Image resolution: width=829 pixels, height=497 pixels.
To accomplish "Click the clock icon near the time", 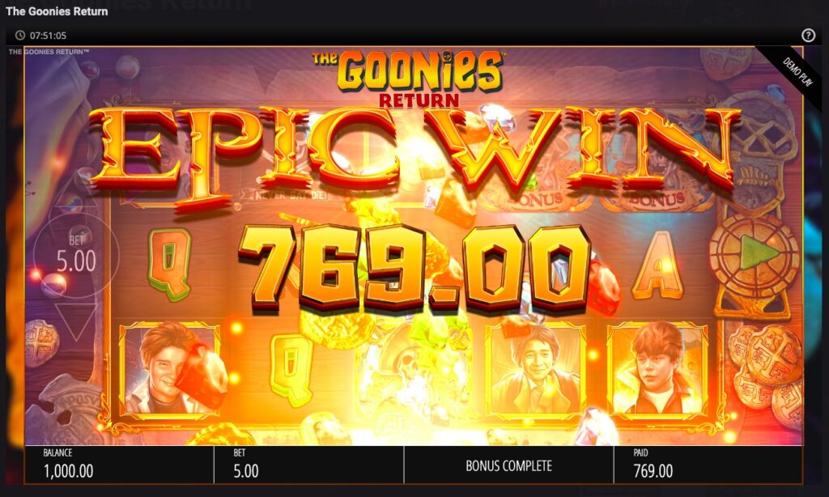I will point(20,36).
